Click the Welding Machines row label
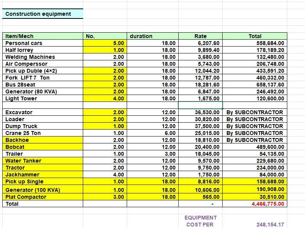This screenshot has height=228, width=305. coord(42,57)
